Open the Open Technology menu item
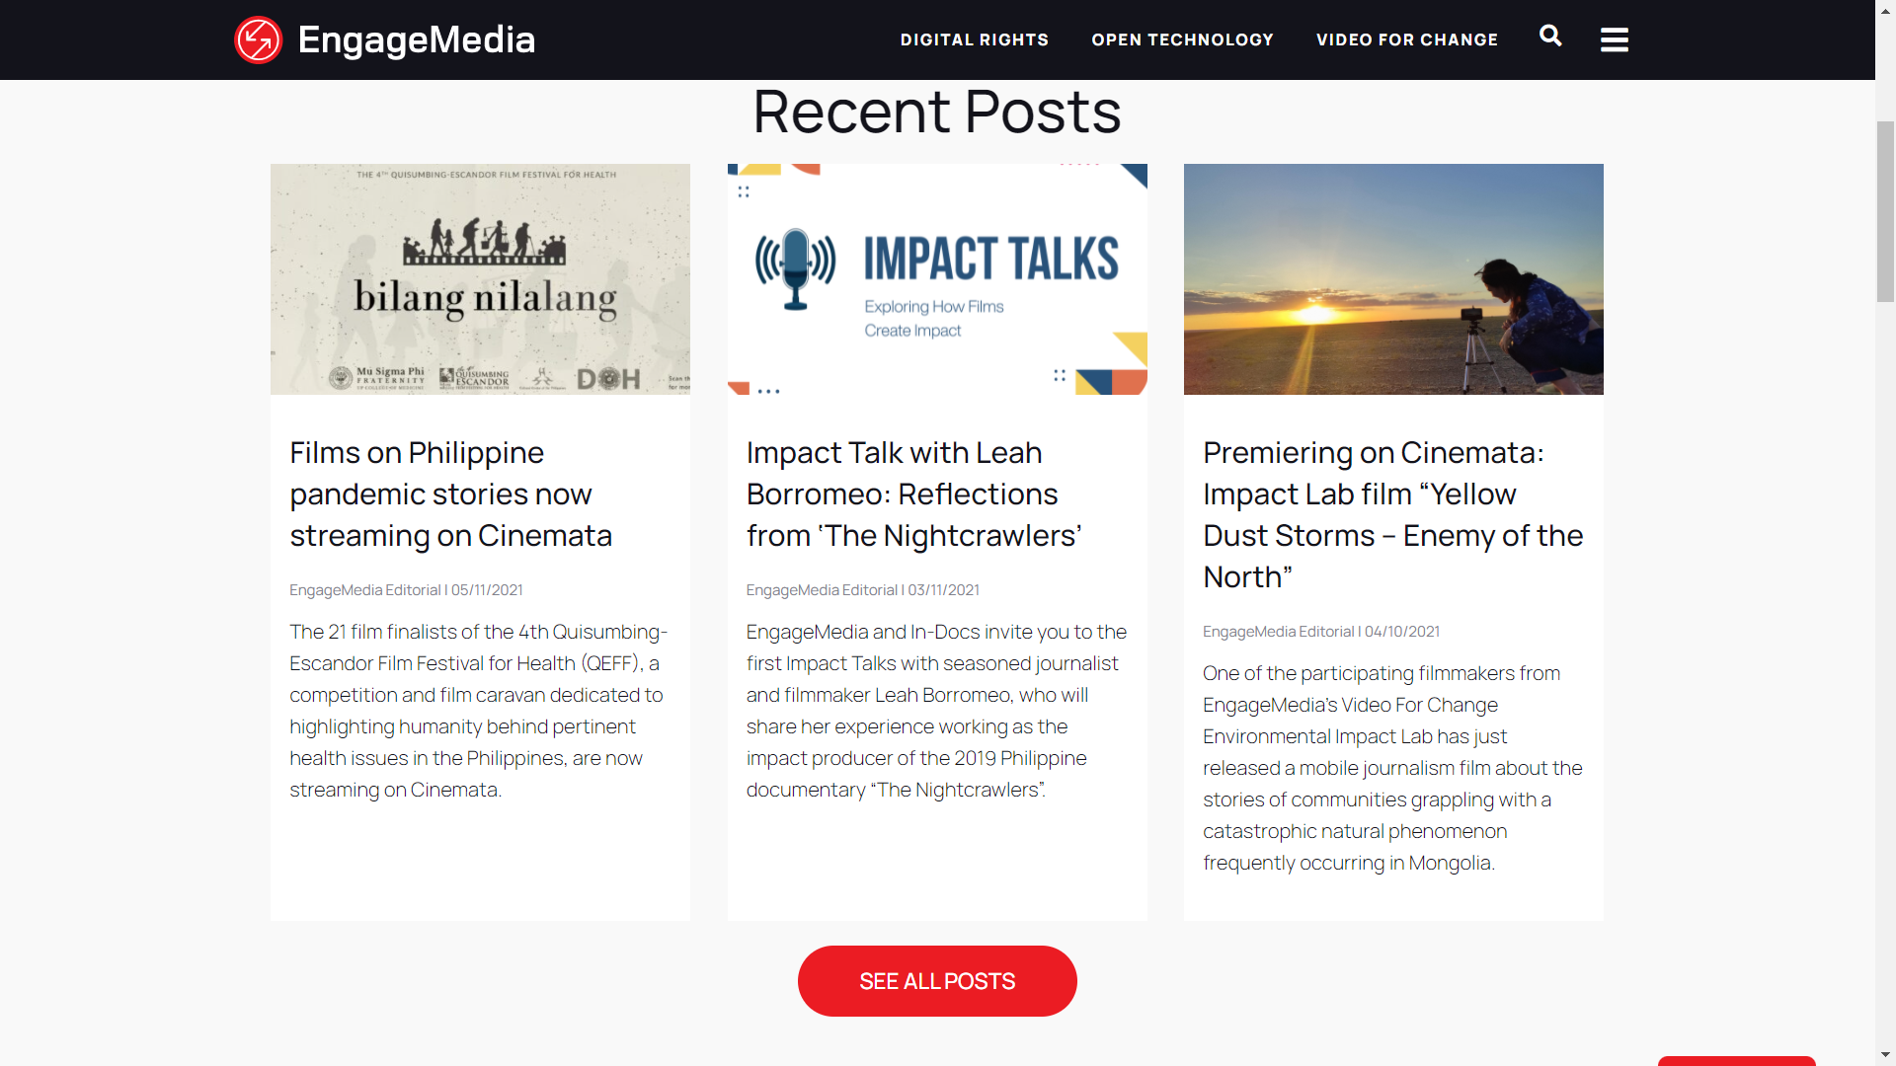This screenshot has width=1896, height=1066. coord(1182,40)
